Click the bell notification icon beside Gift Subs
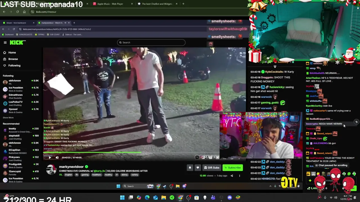Screen dimensions: 360x202 (190, 167)
